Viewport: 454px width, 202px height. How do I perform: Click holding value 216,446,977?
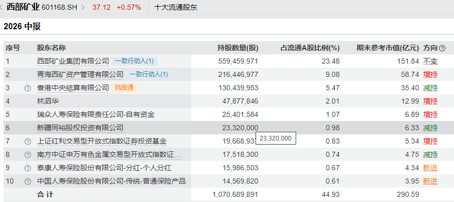238,74
